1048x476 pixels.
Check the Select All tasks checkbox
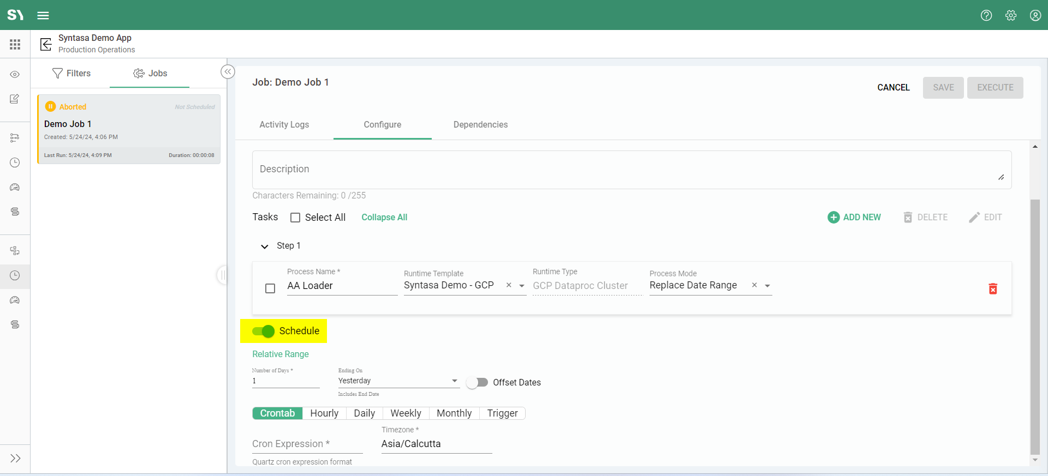(x=295, y=218)
